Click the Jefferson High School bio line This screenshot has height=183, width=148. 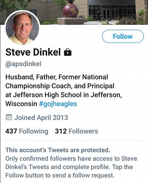(x=64, y=95)
